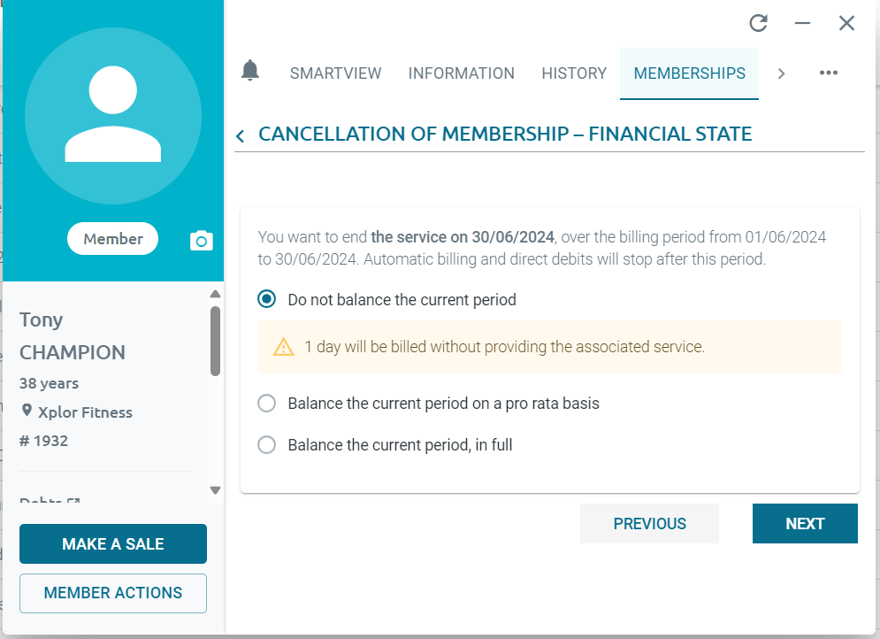Select 'Do not balance the current period'

tap(266, 299)
